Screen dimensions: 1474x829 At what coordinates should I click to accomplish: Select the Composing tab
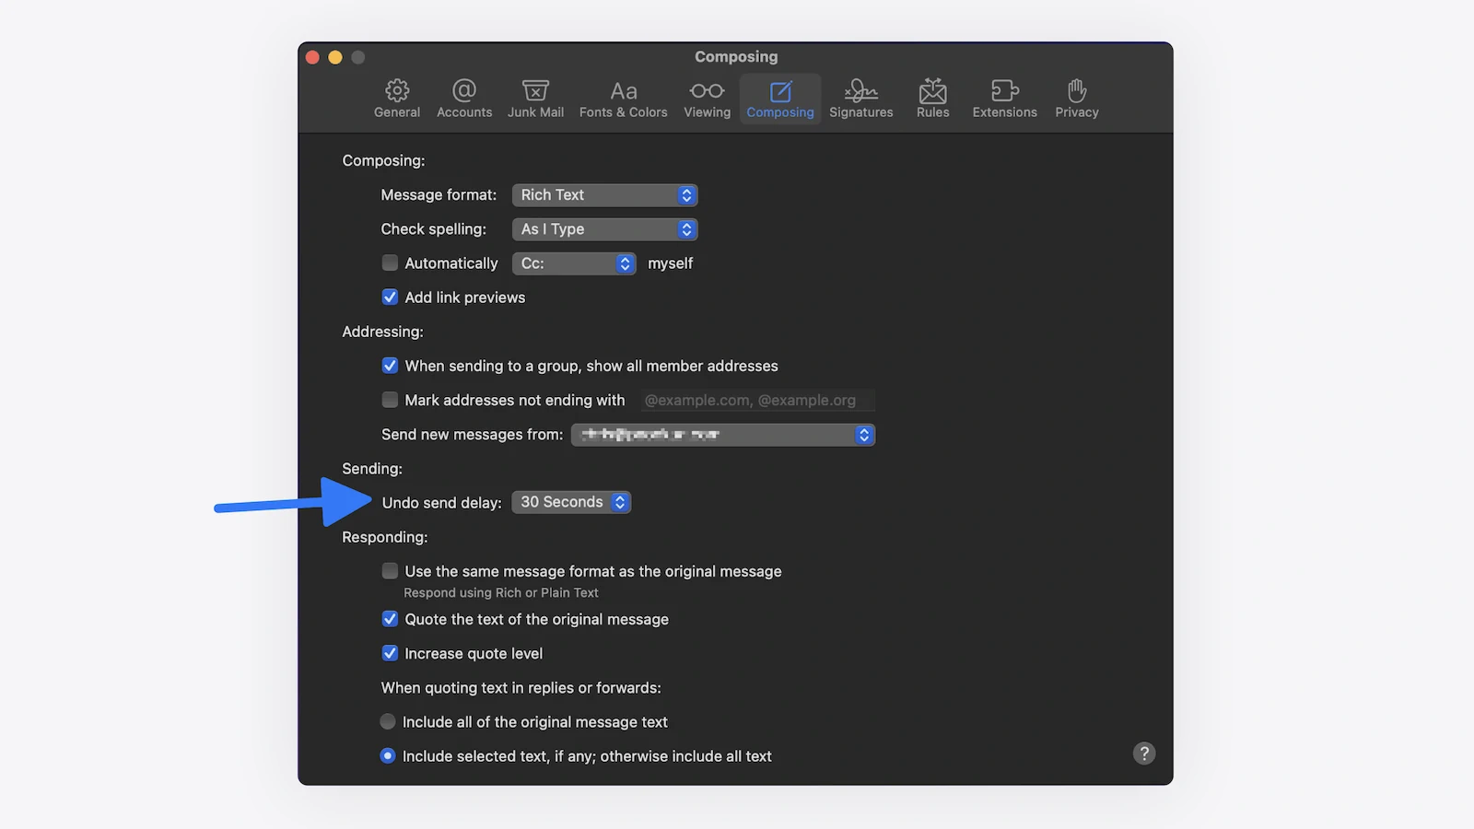pyautogui.click(x=780, y=99)
